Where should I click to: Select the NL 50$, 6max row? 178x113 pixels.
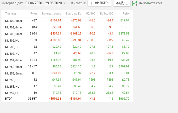[x=14, y=34]
